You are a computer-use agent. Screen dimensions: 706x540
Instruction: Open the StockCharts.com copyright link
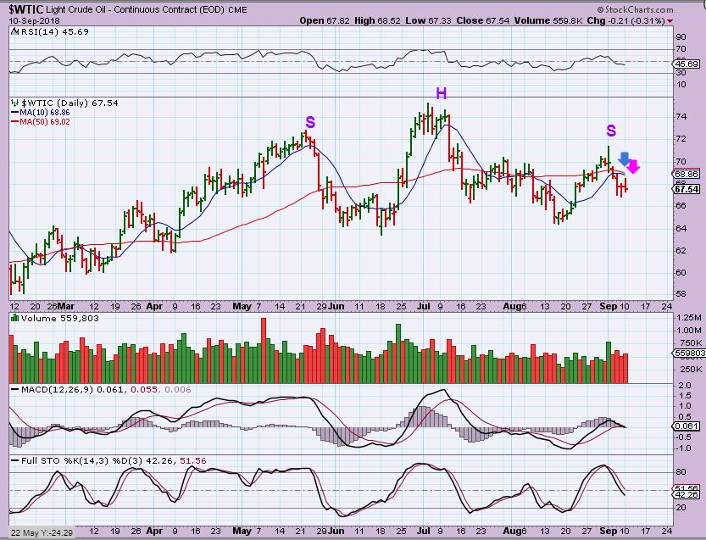click(x=636, y=9)
